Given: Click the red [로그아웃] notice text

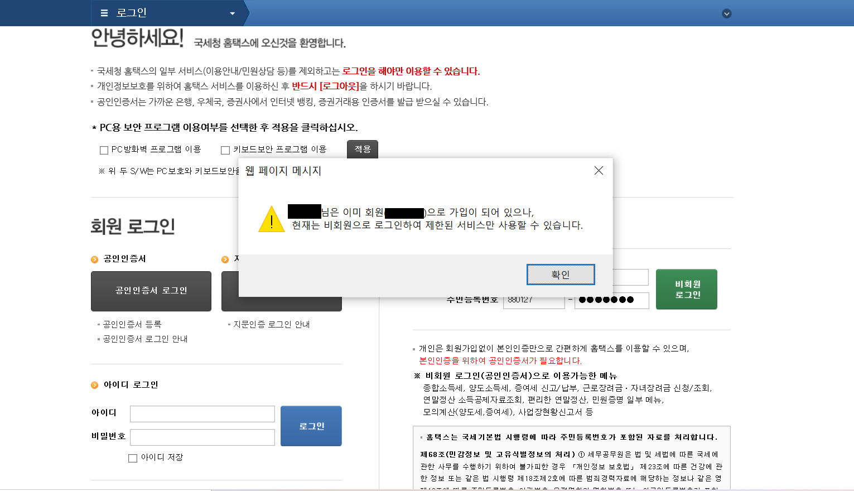Looking at the screenshot, I should point(339,86).
